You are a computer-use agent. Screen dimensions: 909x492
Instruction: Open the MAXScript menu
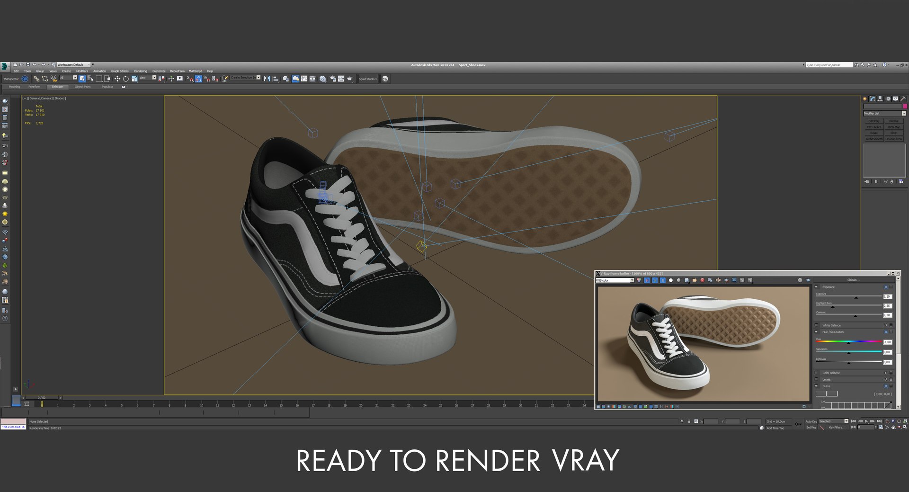coord(195,71)
